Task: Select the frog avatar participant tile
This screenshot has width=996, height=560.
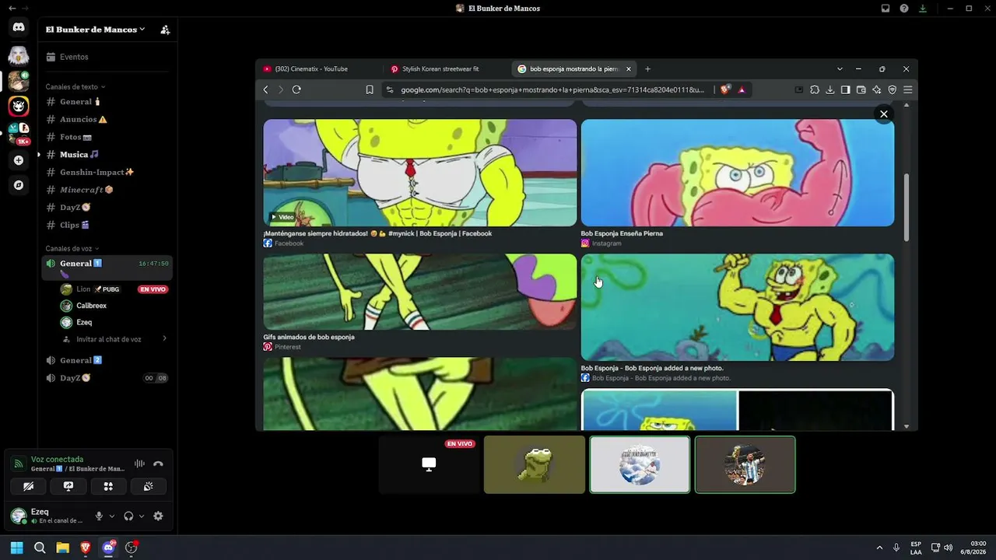Action: 535,464
